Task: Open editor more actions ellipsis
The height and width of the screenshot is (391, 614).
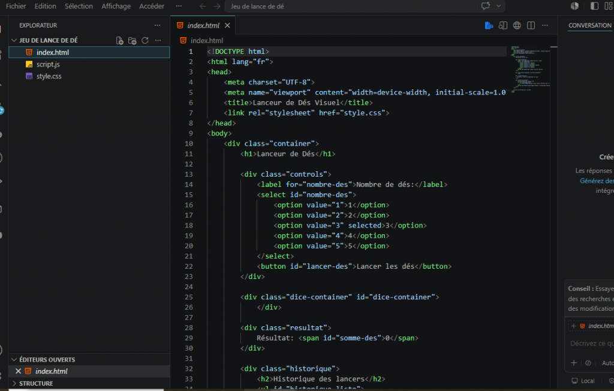Action: pos(545,25)
